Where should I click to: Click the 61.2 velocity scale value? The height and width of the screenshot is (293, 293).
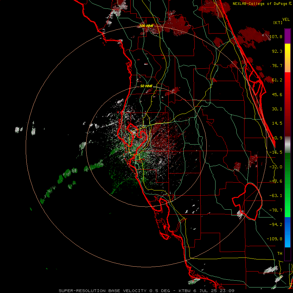pyautogui.click(x=277, y=80)
